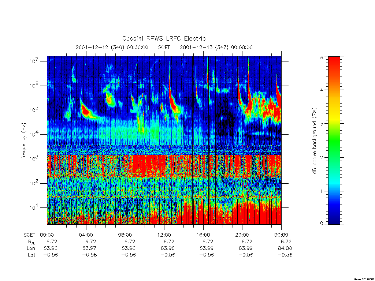Click the 04:00 time tick label
Image resolution: width=375 pixels, height=281 pixels.
[x=86, y=235]
